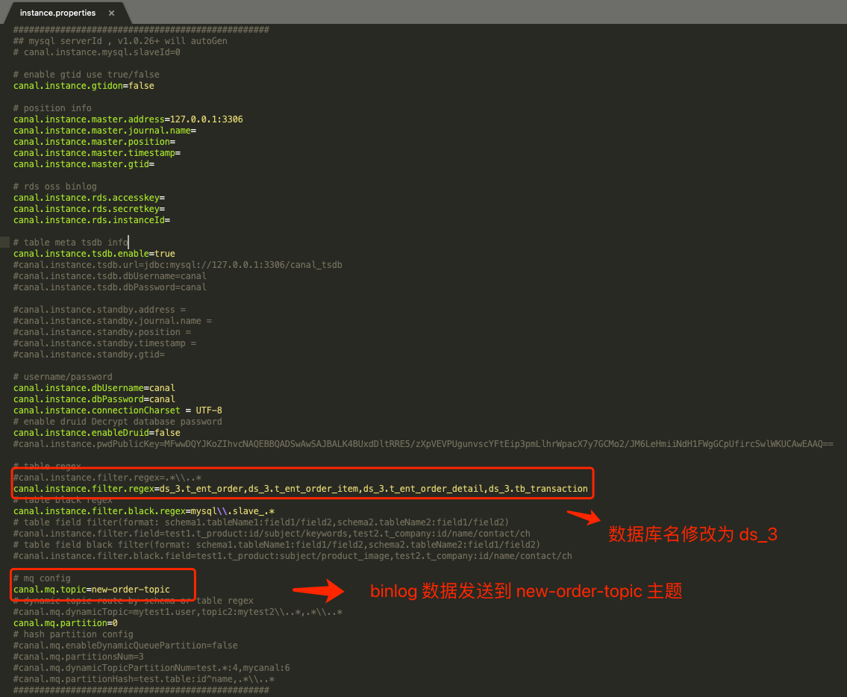
Task: Click the canal.instance.dbPassword=canal line
Action: (x=94, y=399)
